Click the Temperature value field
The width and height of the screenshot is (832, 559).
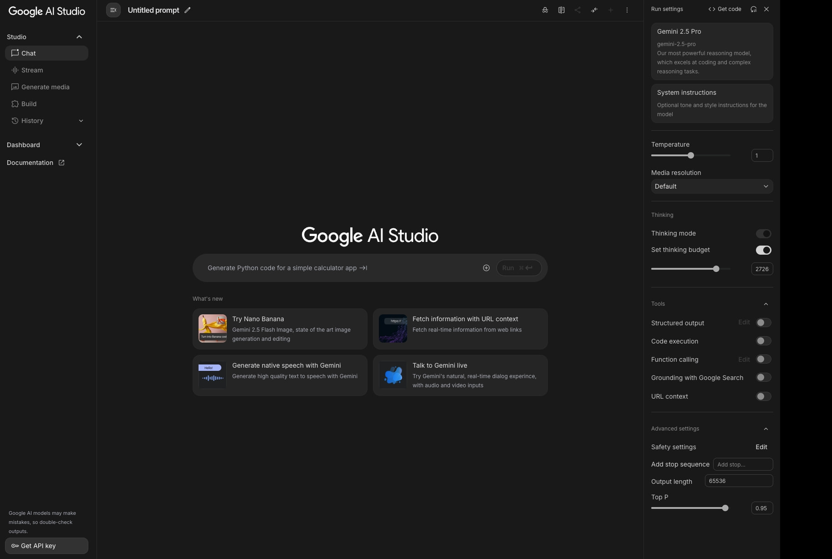click(x=762, y=155)
